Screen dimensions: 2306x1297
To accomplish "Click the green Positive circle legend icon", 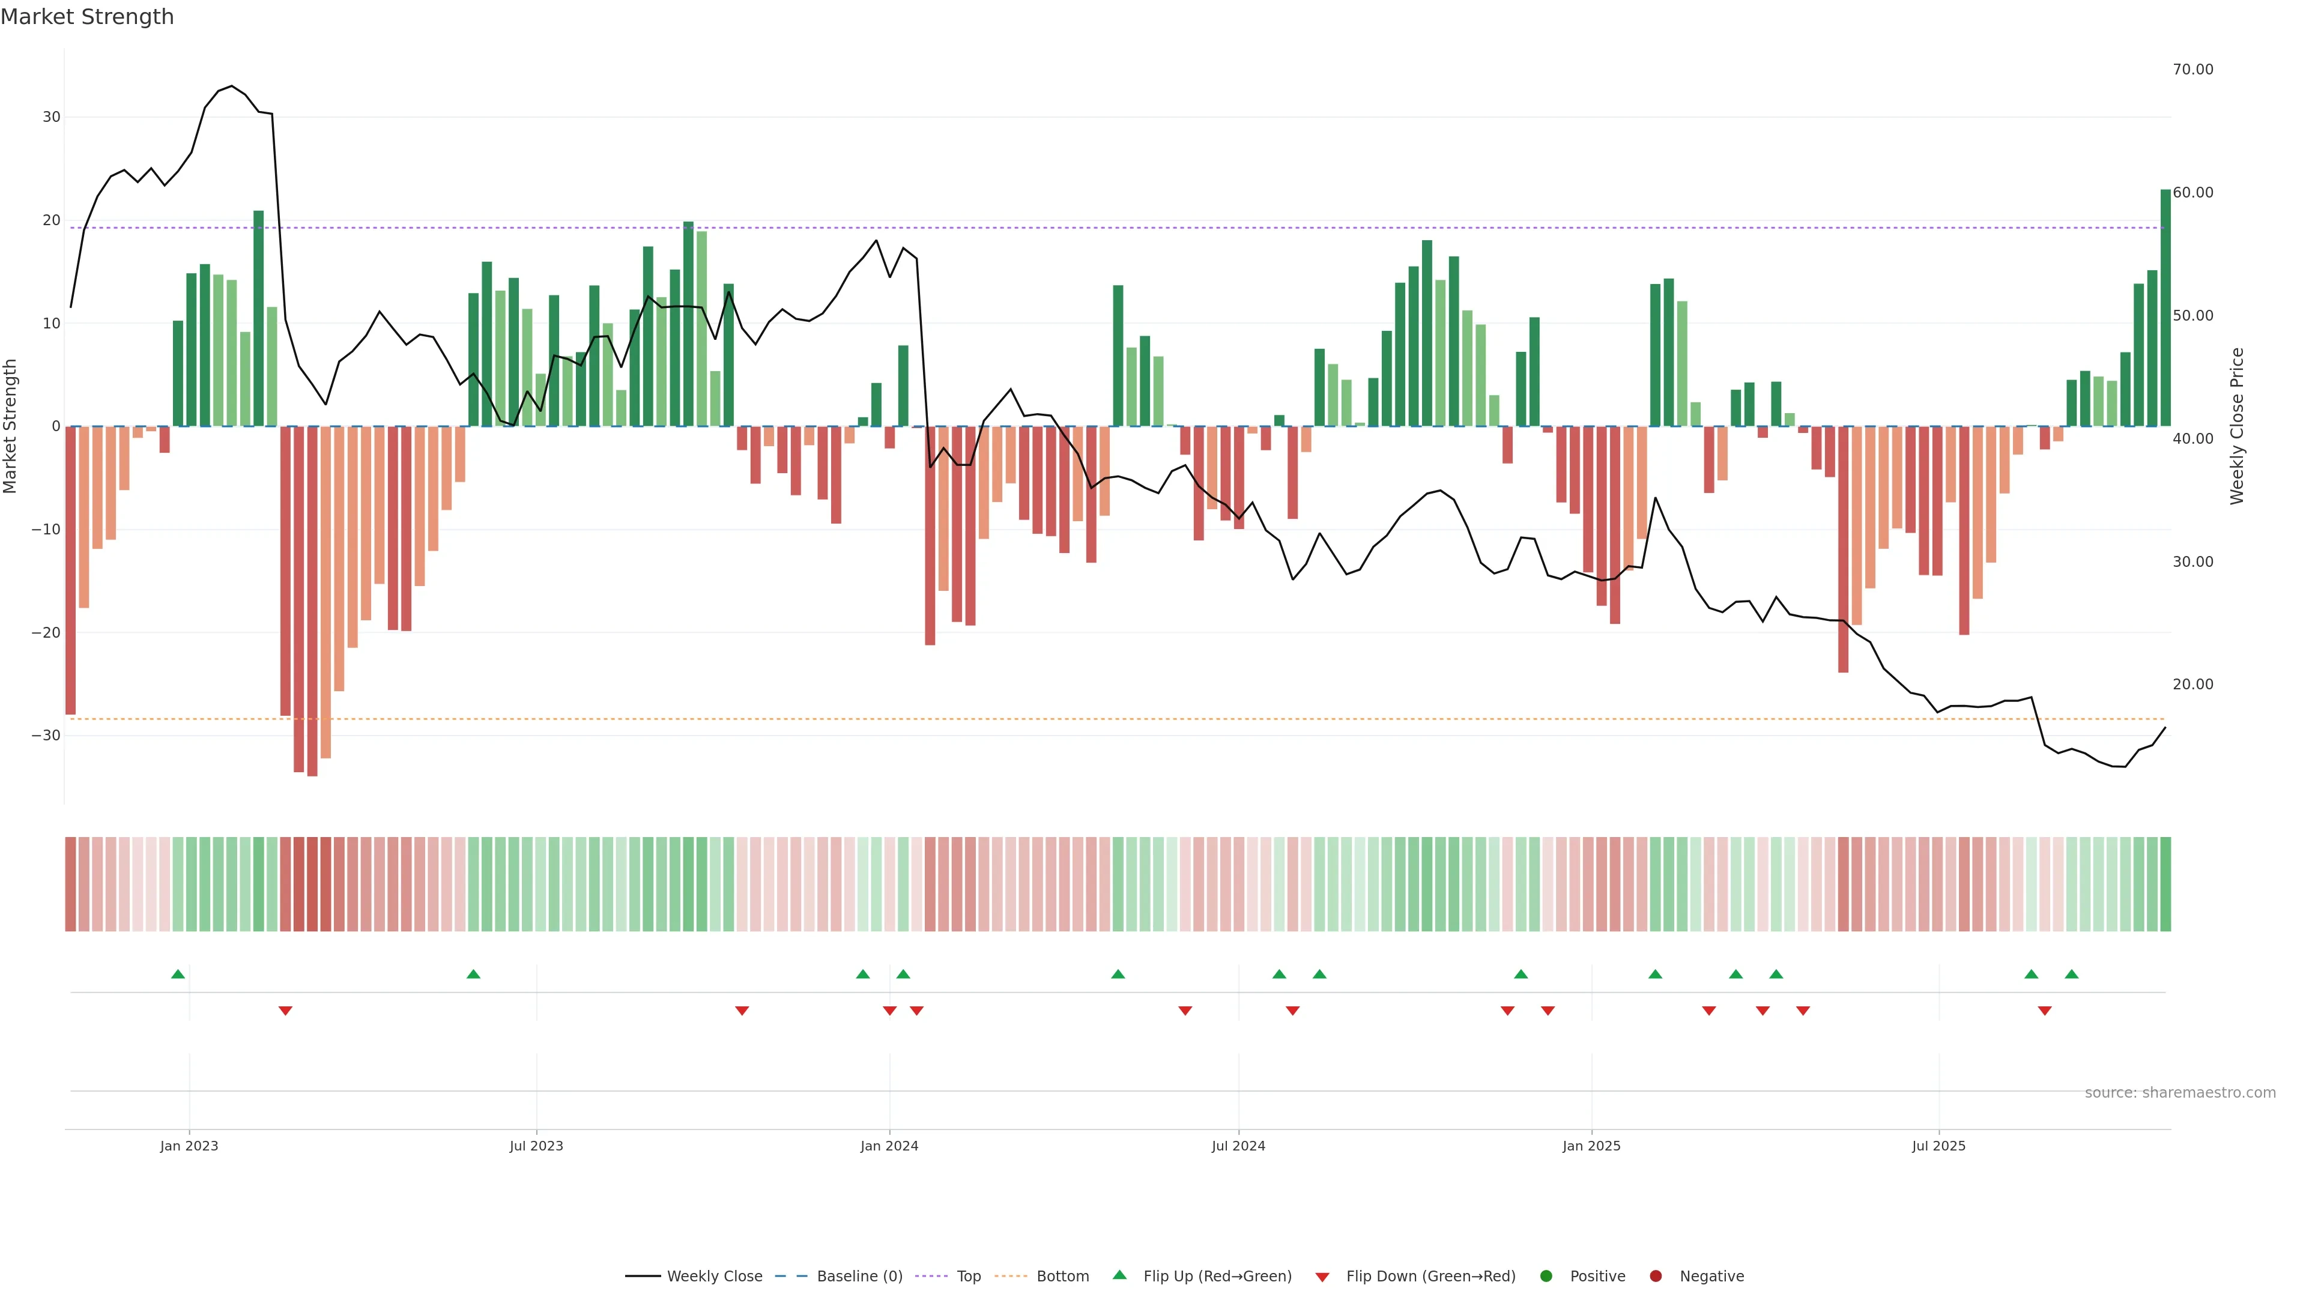I will point(1546,1277).
